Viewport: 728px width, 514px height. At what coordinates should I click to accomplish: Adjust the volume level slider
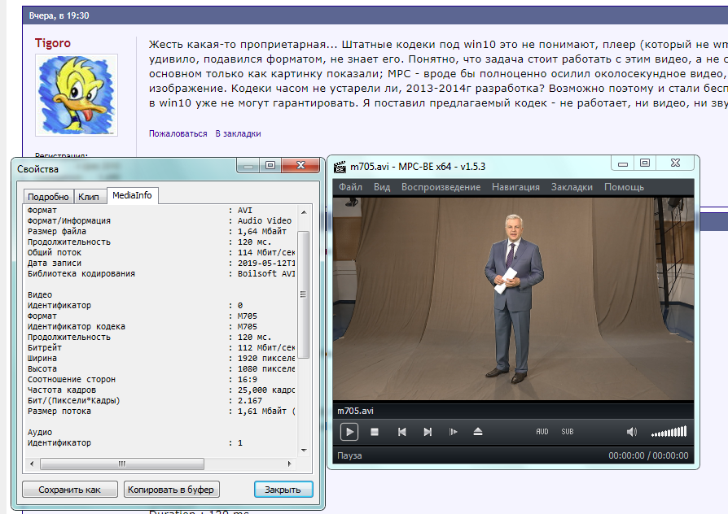click(669, 432)
